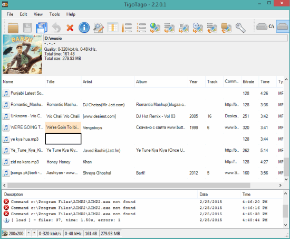290x239 pixels.
Task: Select the 'We're Goin To Ibi..' title cell
Action: (x=63, y=127)
